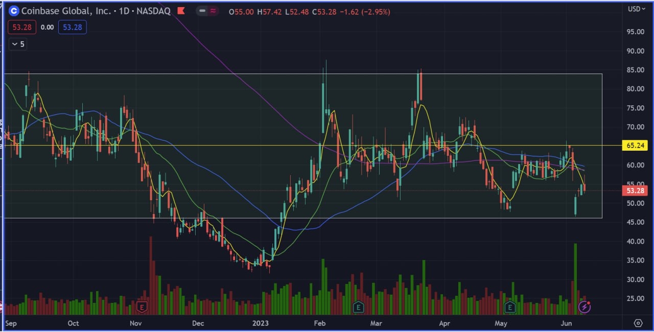Click the purple lightning event icon near June
This screenshot has width=654, height=332.
click(585, 307)
